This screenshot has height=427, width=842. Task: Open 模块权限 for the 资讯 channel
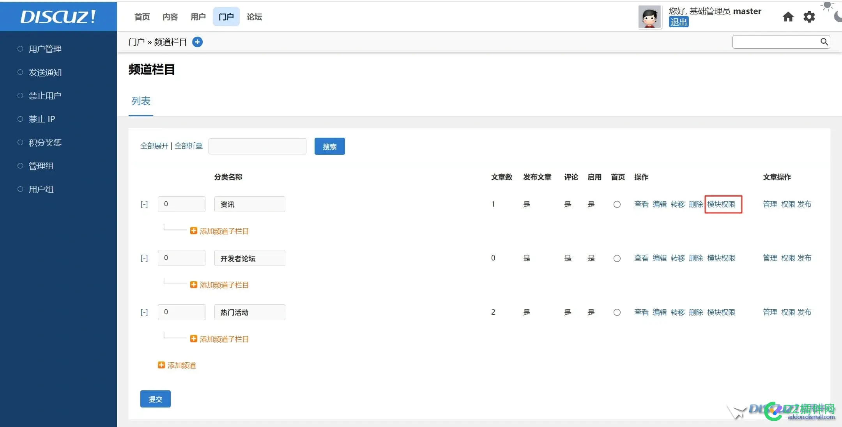723,204
